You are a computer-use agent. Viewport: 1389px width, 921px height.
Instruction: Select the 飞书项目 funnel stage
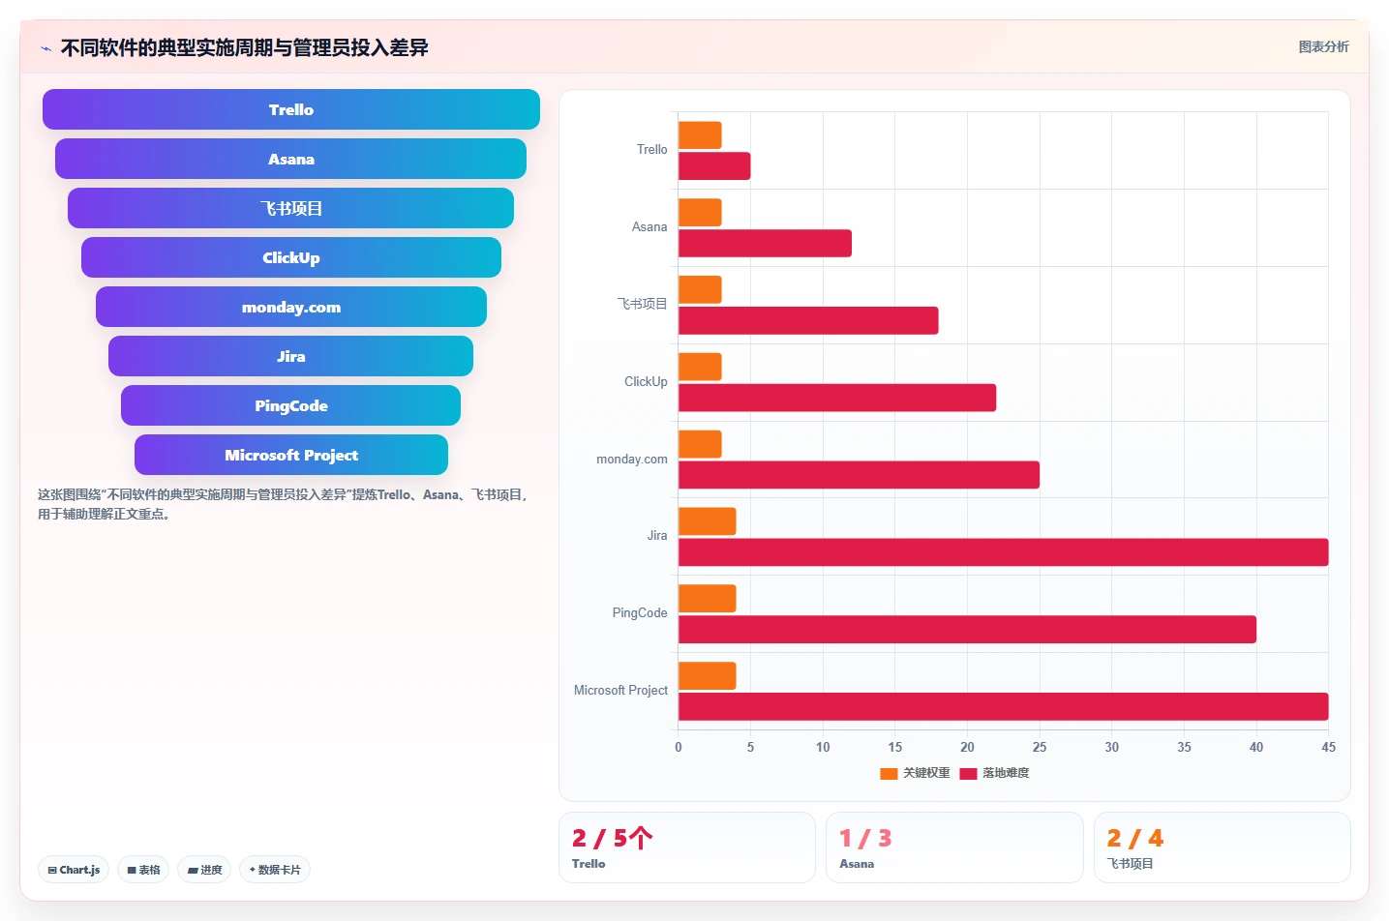291,208
